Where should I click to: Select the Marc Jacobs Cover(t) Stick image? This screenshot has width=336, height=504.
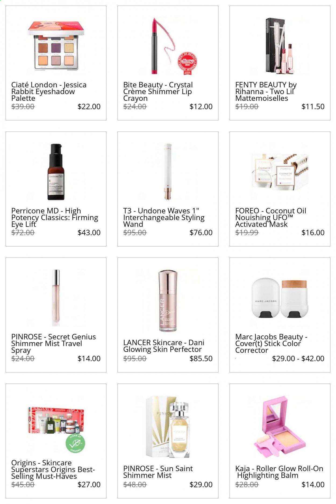280,298
